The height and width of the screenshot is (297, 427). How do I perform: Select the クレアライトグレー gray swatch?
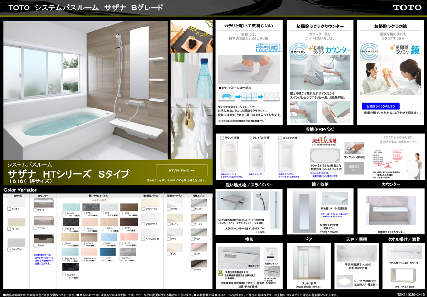(129, 252)
